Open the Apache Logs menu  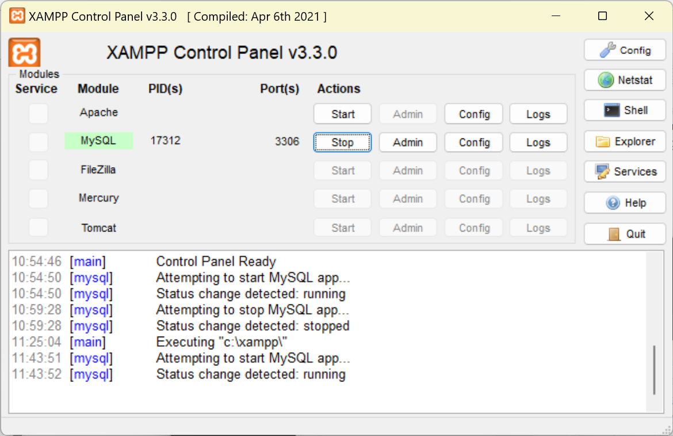[x=538, y=114]
